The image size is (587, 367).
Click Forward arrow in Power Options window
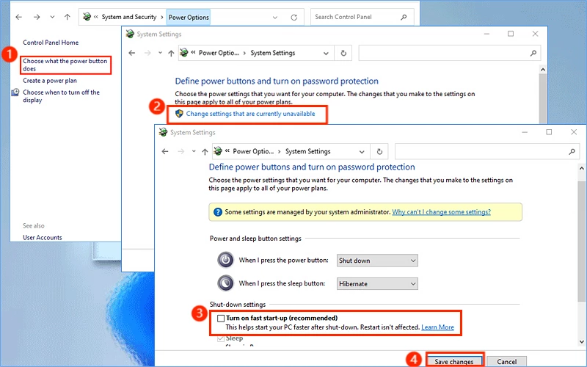[x=37, y=17]
